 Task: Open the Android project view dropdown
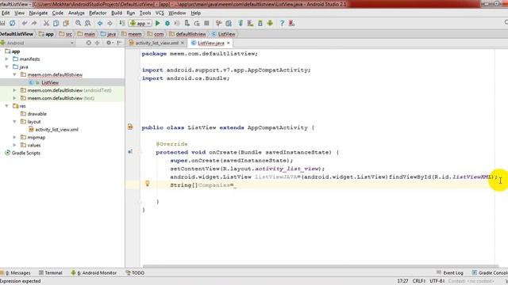point(38,43)
